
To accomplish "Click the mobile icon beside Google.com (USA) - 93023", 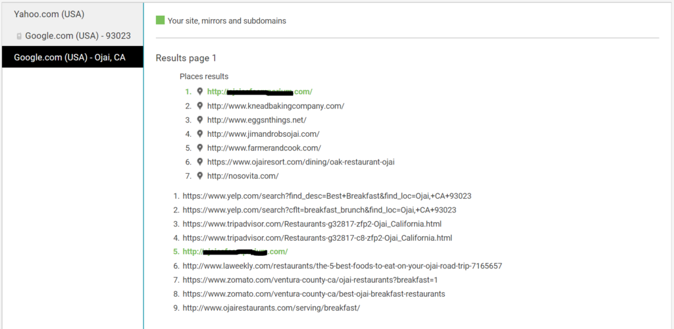I will coord(19,36).
